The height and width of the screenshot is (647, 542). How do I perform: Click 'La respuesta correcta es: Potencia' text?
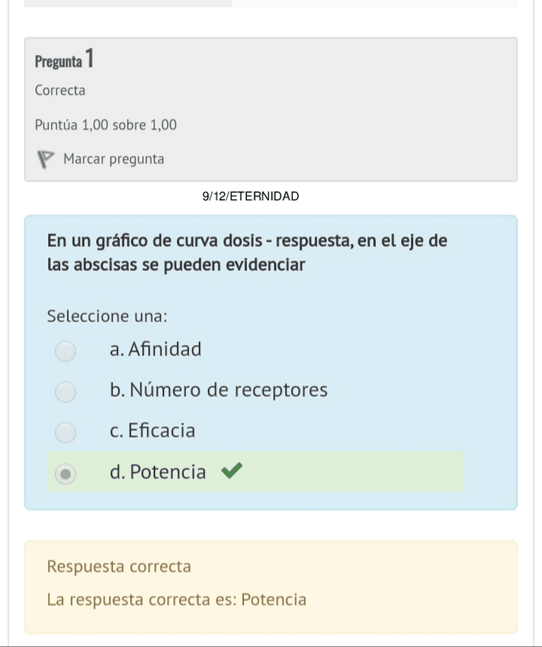176,600
